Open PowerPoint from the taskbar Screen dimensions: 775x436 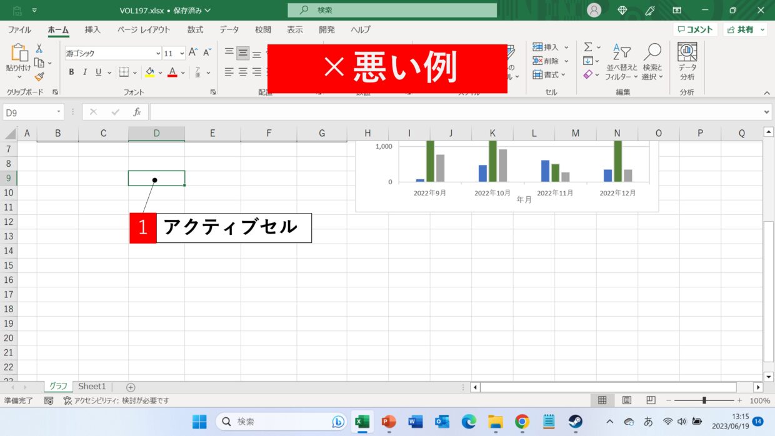click(x=389, y=422)
